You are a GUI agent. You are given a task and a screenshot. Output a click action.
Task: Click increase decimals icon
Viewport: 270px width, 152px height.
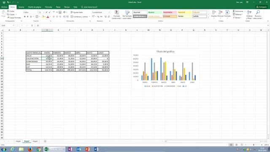click(105, 17)
